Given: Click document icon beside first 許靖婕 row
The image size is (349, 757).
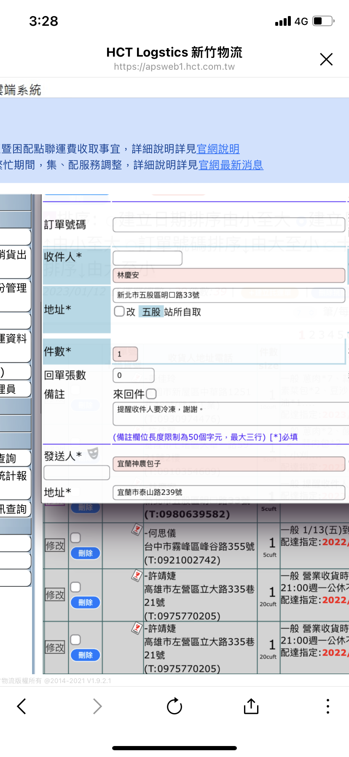Looking at the screenshot, I should coord(137,575).
